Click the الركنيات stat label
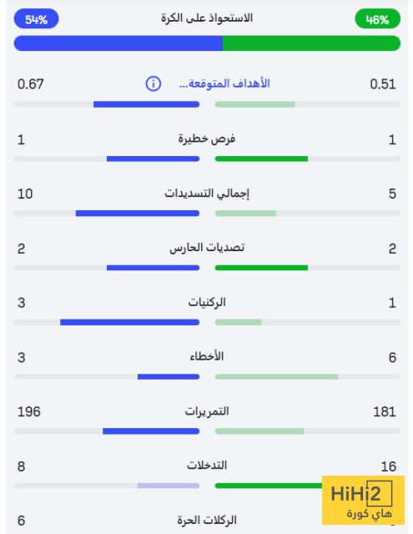This screenshot has width=413, height=534. coord(207,302)
